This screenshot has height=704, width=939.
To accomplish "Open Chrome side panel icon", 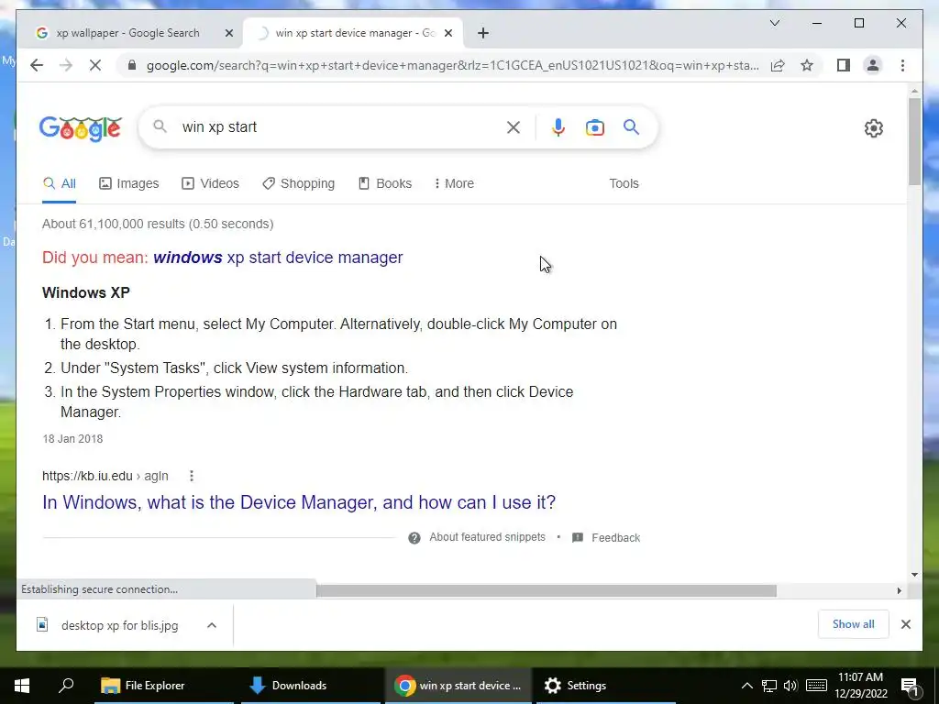I will tap(844, 65).
